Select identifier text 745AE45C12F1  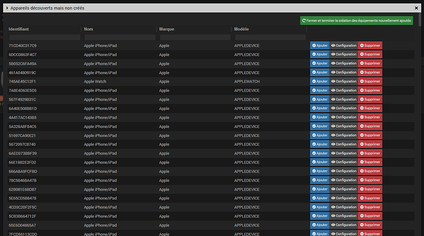pos(22,81)
